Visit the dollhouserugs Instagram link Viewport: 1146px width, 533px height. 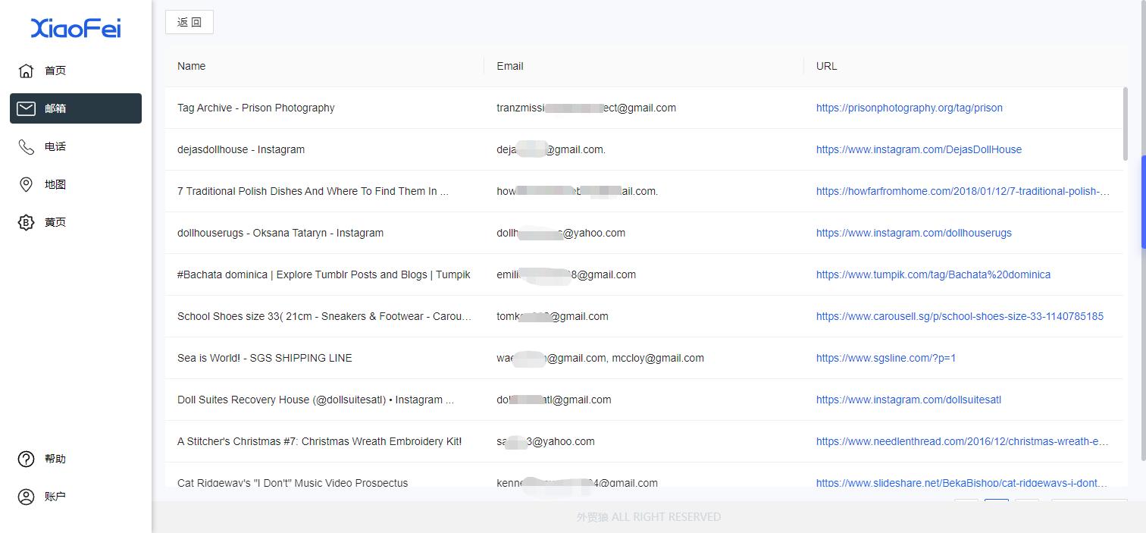(x=913, y=233)
